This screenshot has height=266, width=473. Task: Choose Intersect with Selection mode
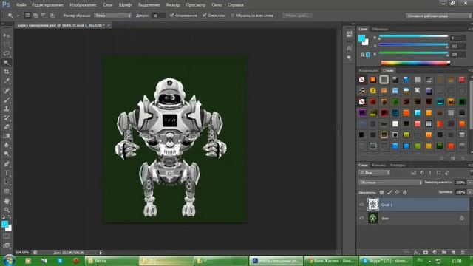52,15
